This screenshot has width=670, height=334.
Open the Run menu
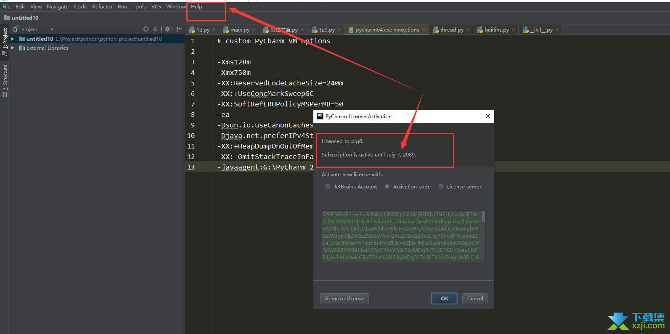click(122, 7)
